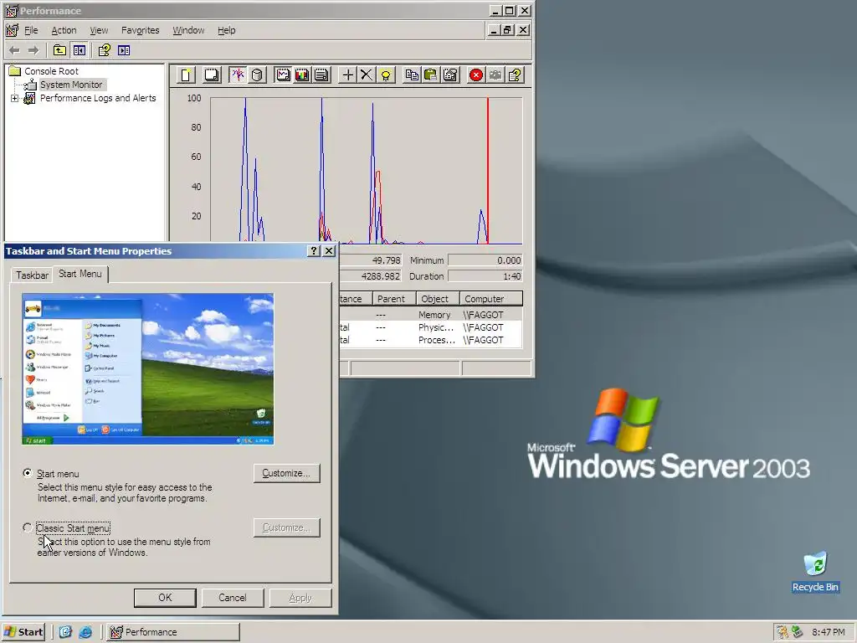Click the Minimum value 0.000 field
Image resolution: width=857 pixels, height=643 pixels.
click(x=485, y=260)
